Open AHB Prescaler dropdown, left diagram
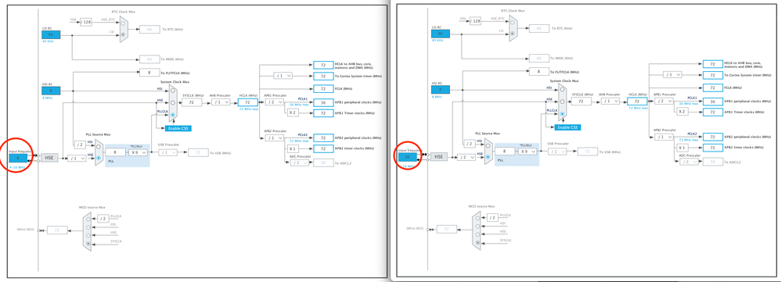 coord(221,102)
